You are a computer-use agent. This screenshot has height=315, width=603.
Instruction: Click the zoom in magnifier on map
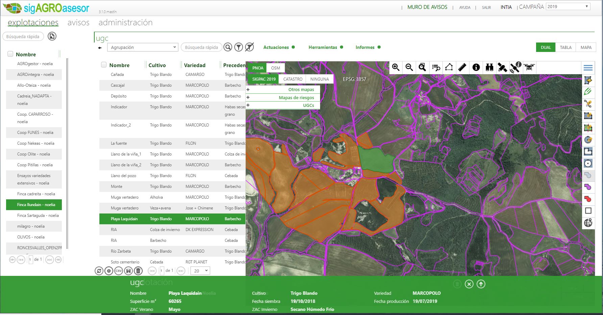(396, 67)
